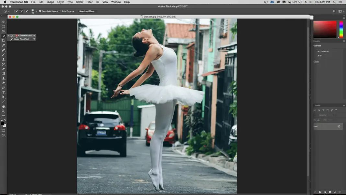
Task: Select the Hand tool
Action: 3,106
